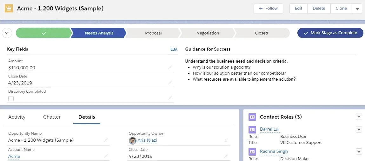Click 'What resources are available to implement the solution?'
The image size is (365, 161).
pyautogui.click(x=244, y=79)
